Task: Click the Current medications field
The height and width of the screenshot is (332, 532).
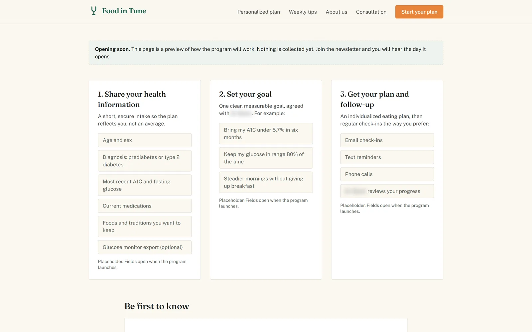Action: (145, 206)
